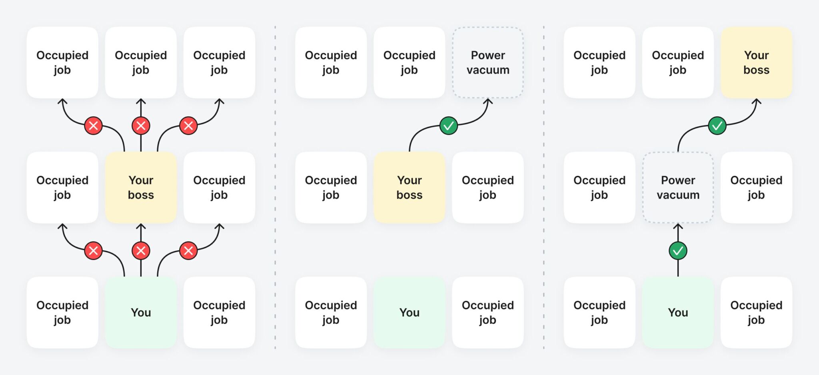
Task: Click the red X on the top-left curved arrow of the left diagram
Action: pyautogui.click(x=93, y=126)
